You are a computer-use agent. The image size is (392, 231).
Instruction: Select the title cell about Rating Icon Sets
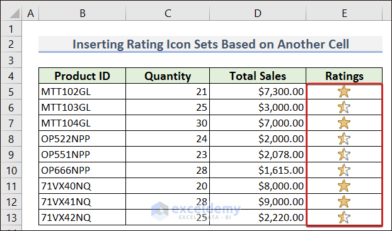coord(210,44)
